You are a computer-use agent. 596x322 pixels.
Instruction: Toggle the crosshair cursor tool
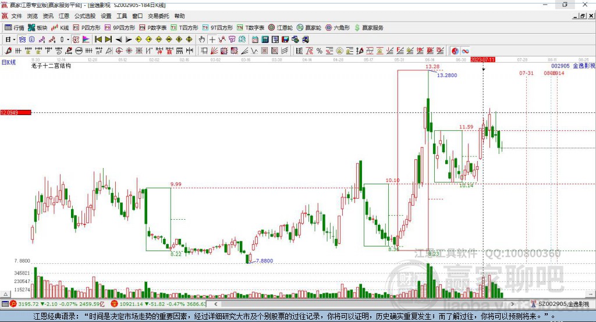[212, 40]
